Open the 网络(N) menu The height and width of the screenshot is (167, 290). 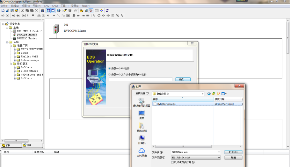point(37,6)
